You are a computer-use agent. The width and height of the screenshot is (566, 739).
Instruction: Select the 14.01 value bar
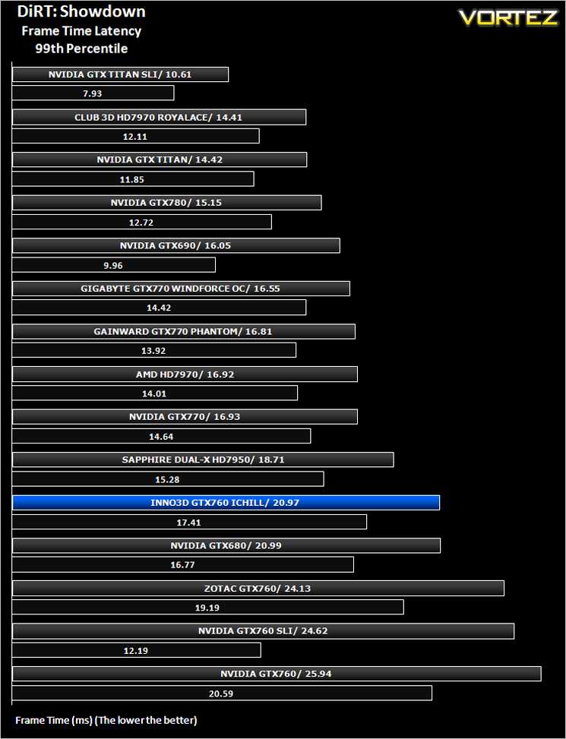pyautogui.click(x=154, y=393)
